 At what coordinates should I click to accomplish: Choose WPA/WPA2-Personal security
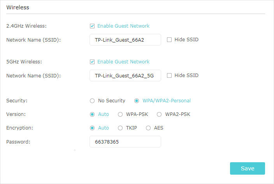pos(137,101)
